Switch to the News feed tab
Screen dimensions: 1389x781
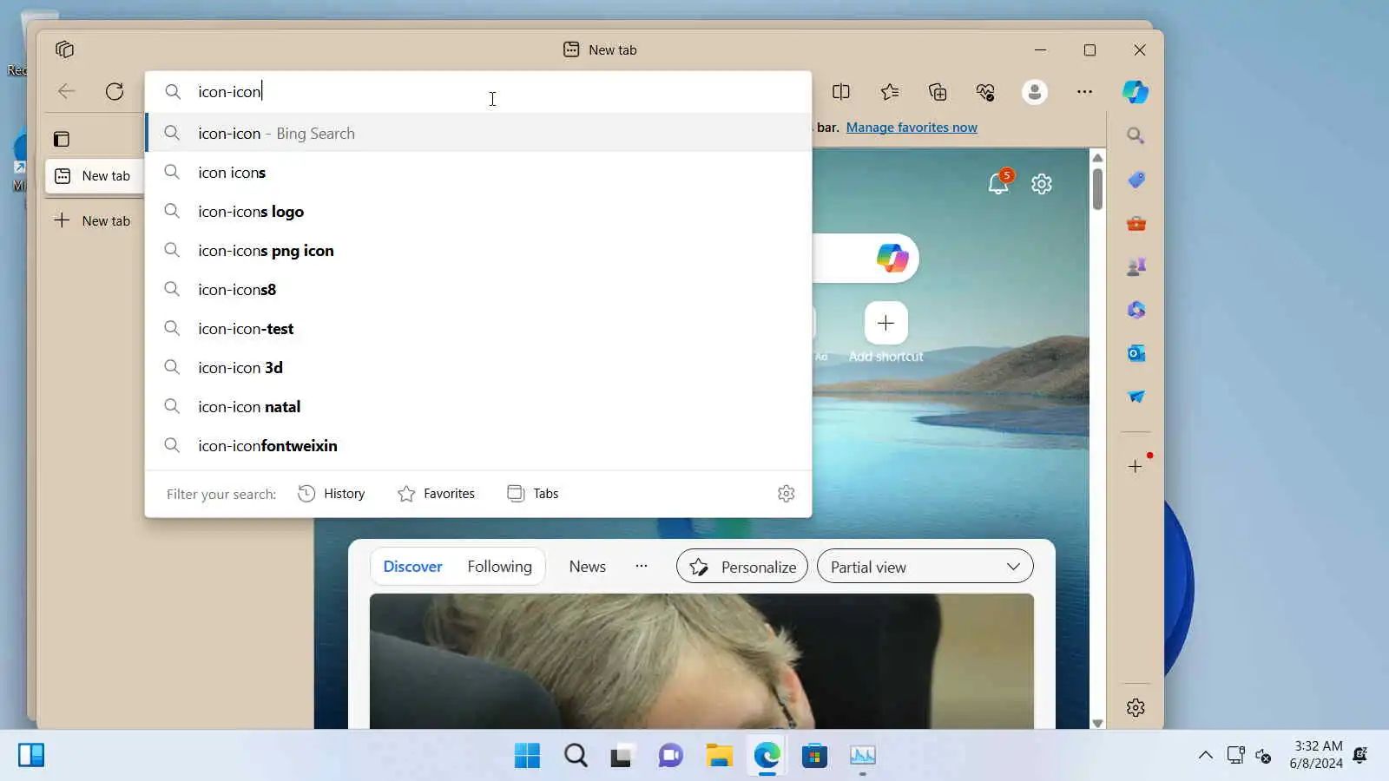tap(588, 567)
